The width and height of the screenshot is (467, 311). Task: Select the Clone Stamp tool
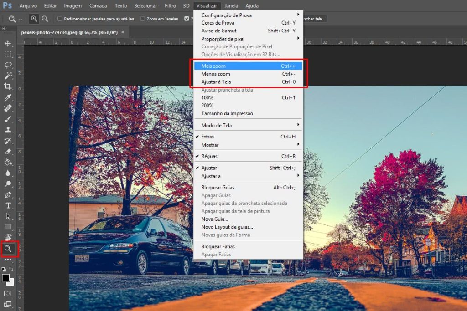[8, 130]
